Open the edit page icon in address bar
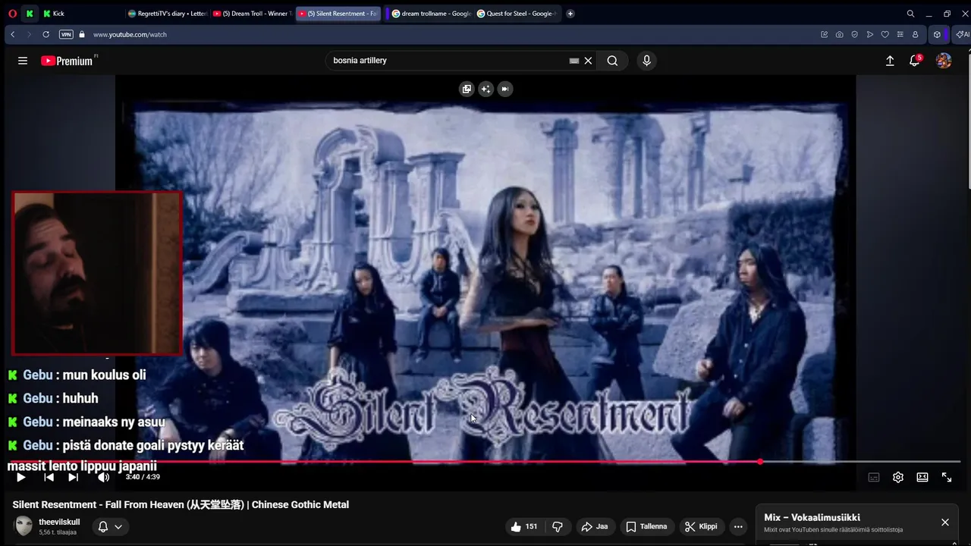Viewport: 971px width, 546px height. tap(825, 34)
